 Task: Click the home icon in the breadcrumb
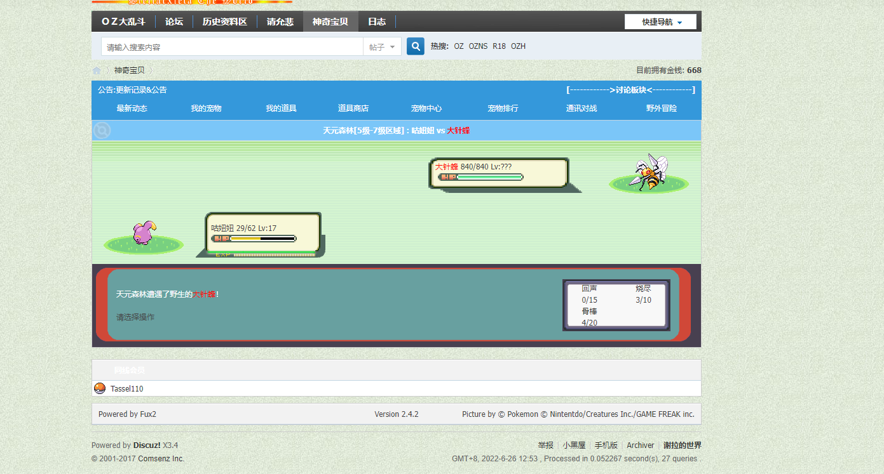[97, 70]
